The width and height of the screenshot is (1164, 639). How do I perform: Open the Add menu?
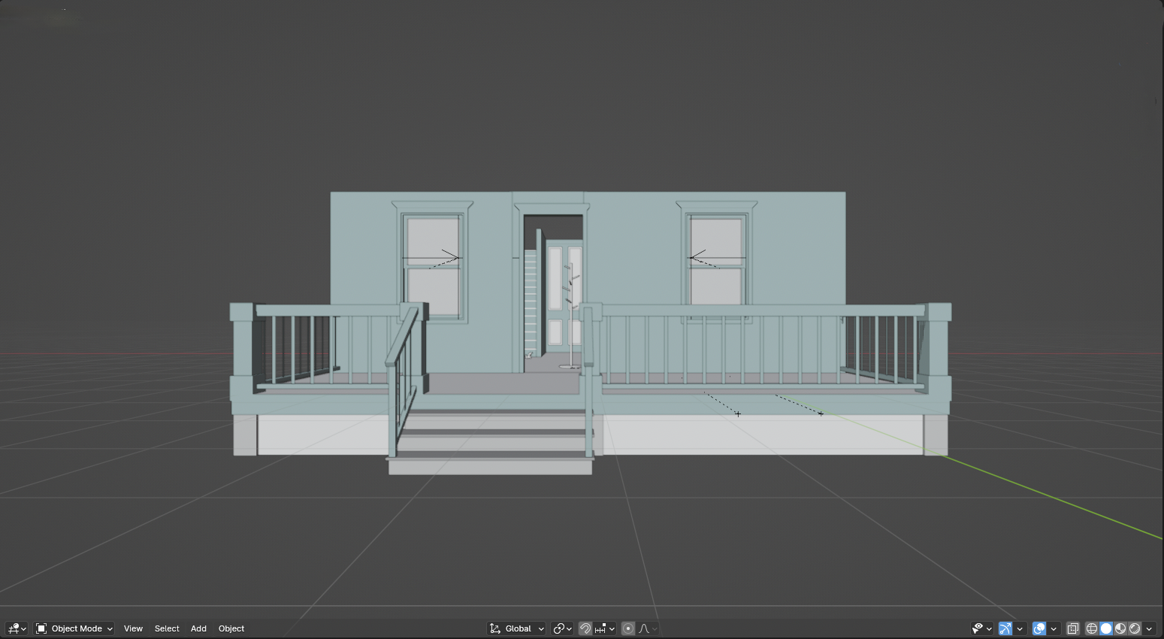(198, 628)
